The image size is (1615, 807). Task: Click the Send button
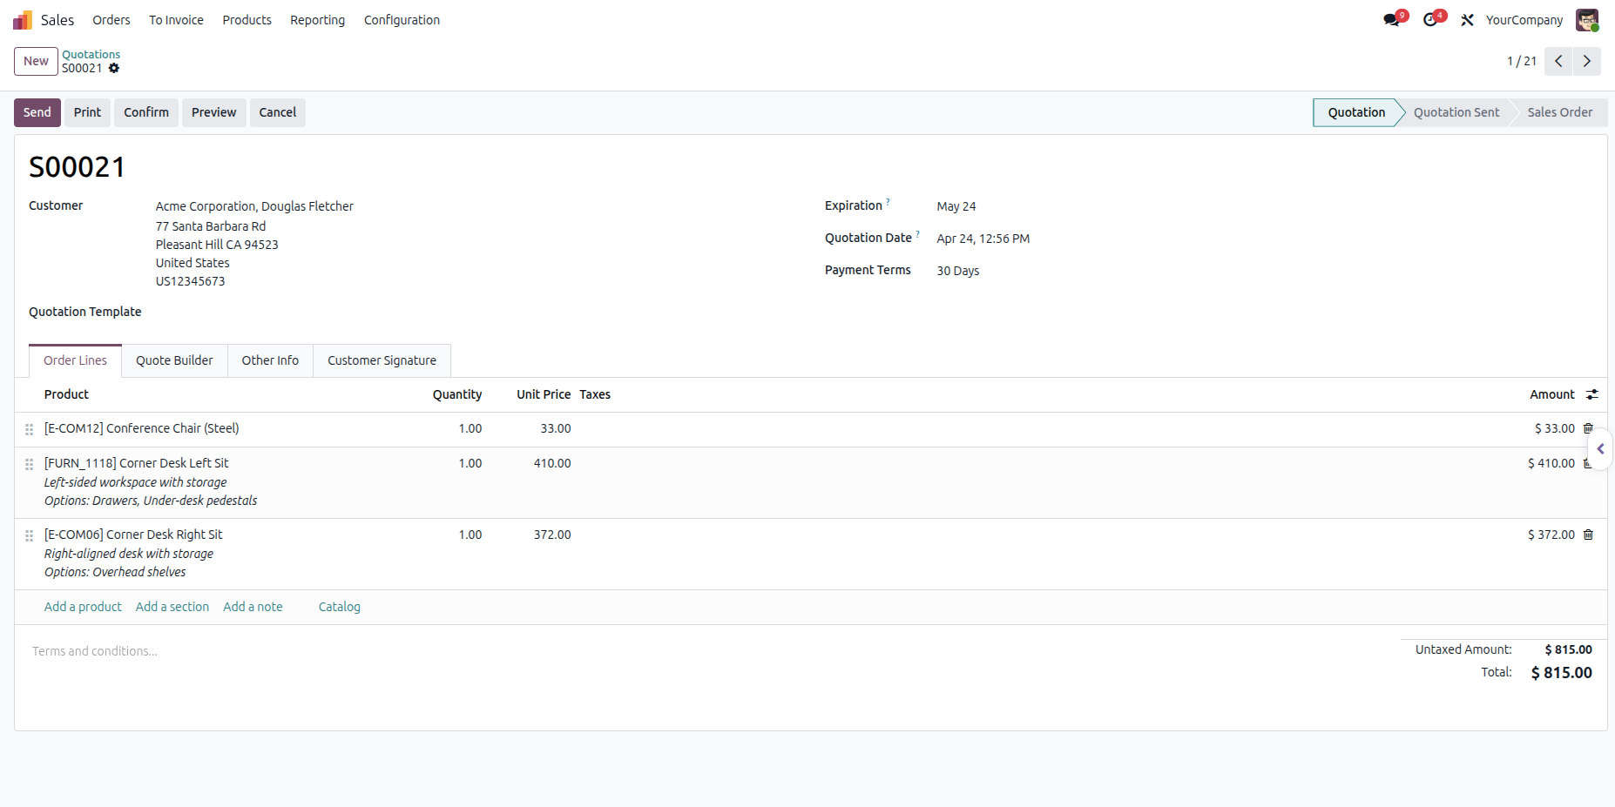(37, 112)
